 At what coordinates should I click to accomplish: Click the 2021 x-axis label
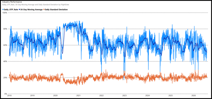point(78,96)
